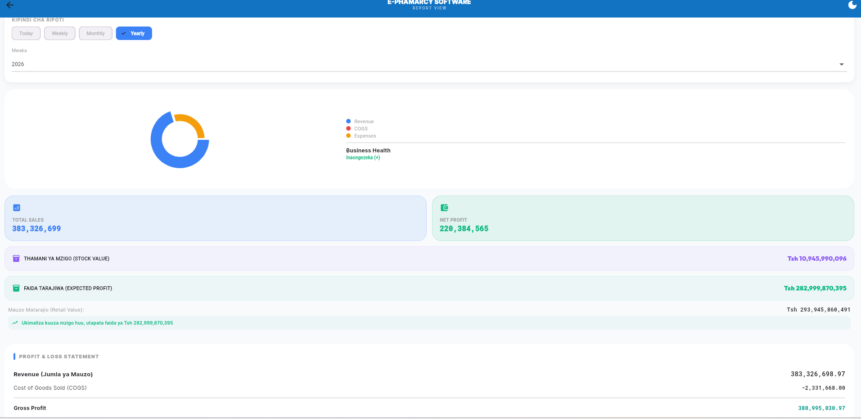Click the 383,326,698.97 revenue amount

pos(818,374)
